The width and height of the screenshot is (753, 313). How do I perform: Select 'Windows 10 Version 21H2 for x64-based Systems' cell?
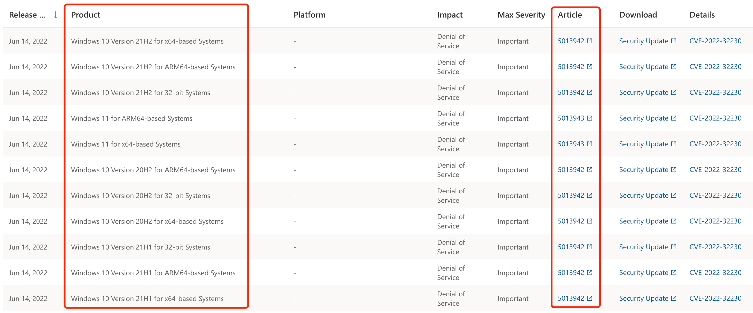pyautogui.click(x=147, y=41)
